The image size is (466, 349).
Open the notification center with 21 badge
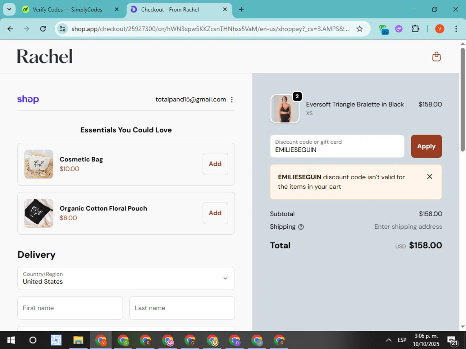click(x=453, y=341)
